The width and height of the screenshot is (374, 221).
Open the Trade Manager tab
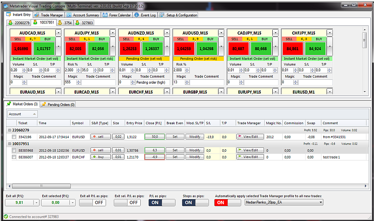click(x=49, y=15)
